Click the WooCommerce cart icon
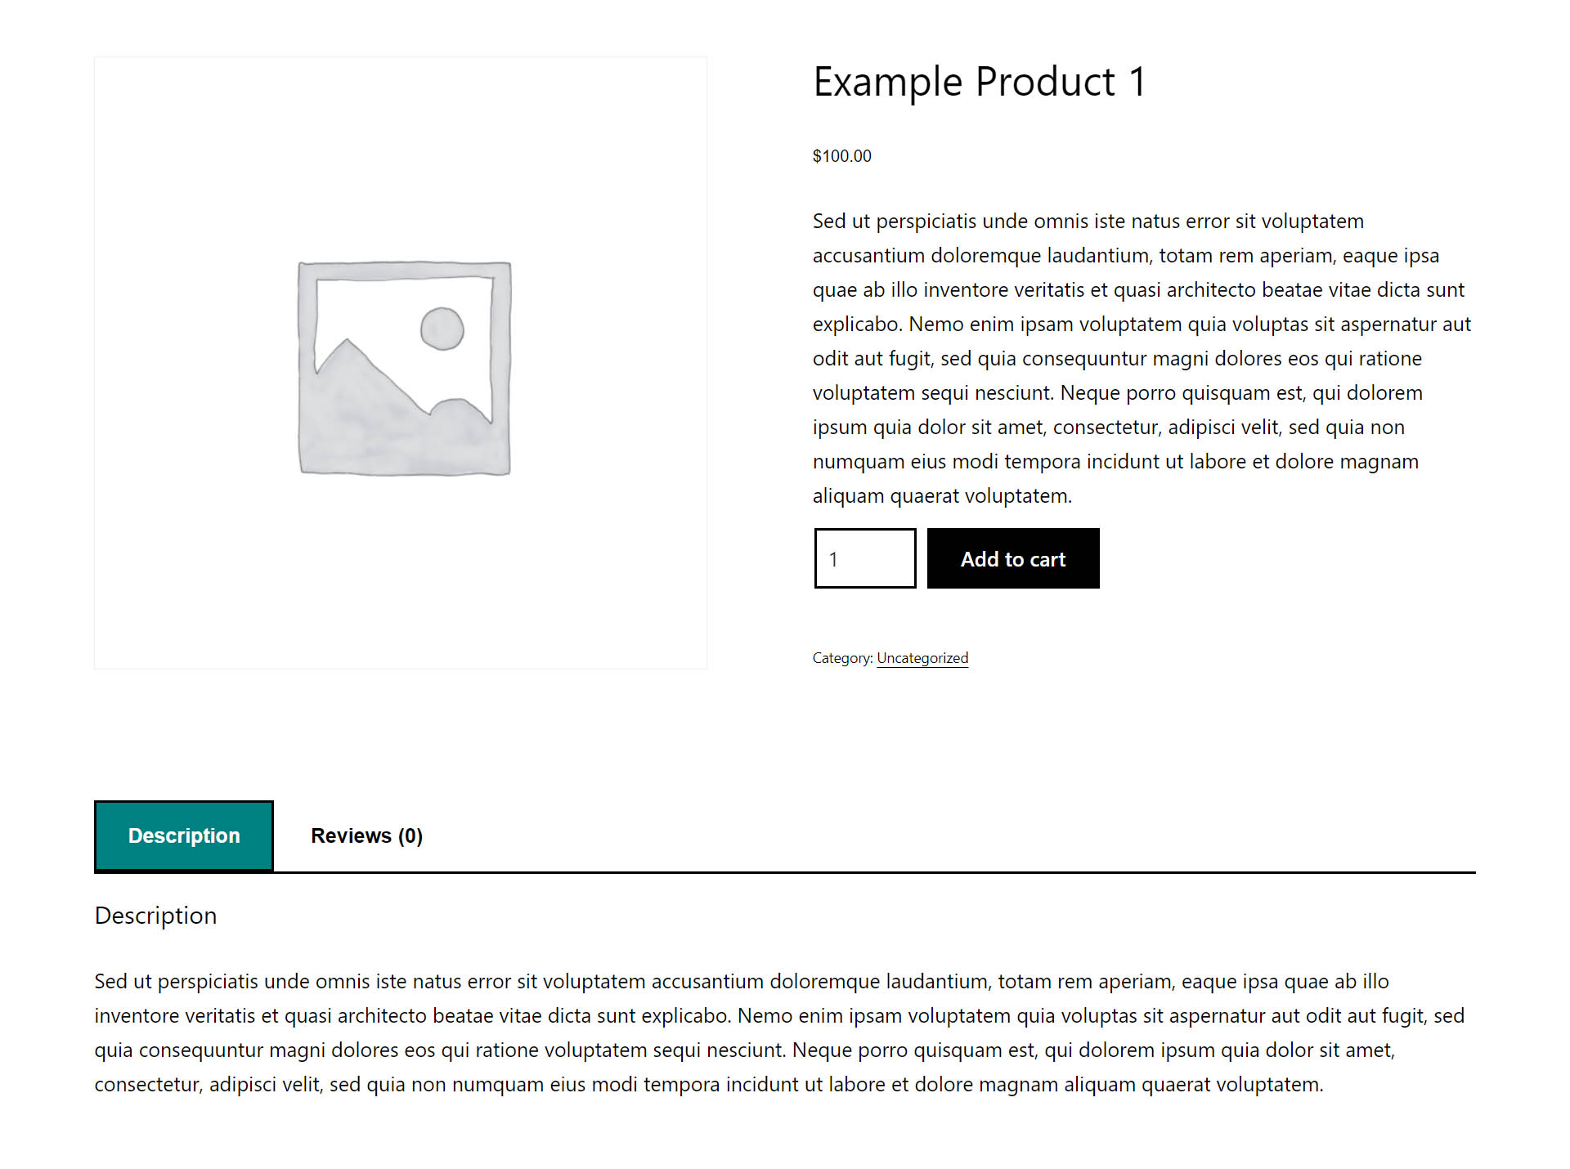Image resolution: width=1570 pixels, height=1169 pixels. tap(1012, 558)
